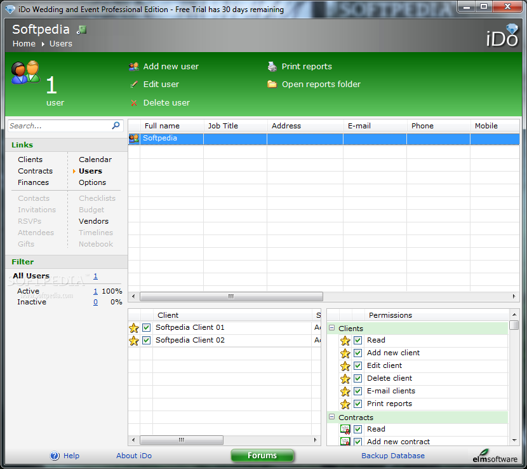Click Active users count link

[x=95, y=291]
